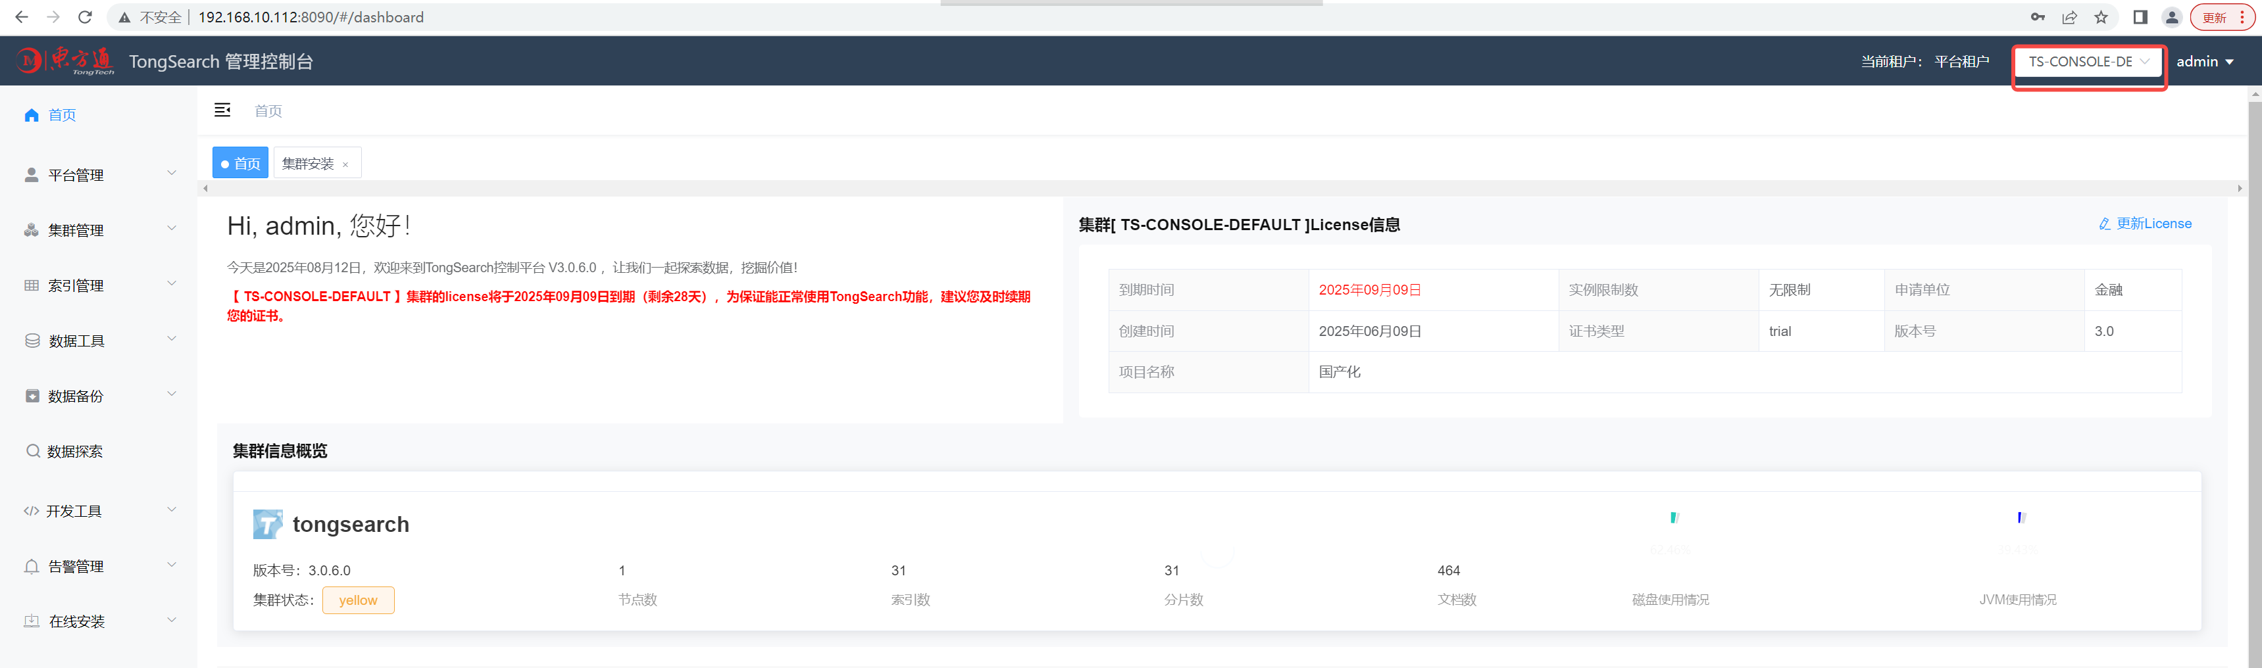Click the backup icon for 数据备份
Viewport: 2262px width, 668px height.
pyautogui.click(x=32, y=396)
